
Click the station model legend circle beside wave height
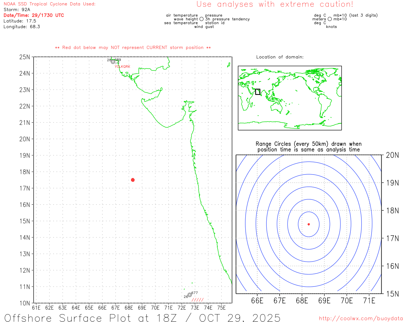coord(201,19)
